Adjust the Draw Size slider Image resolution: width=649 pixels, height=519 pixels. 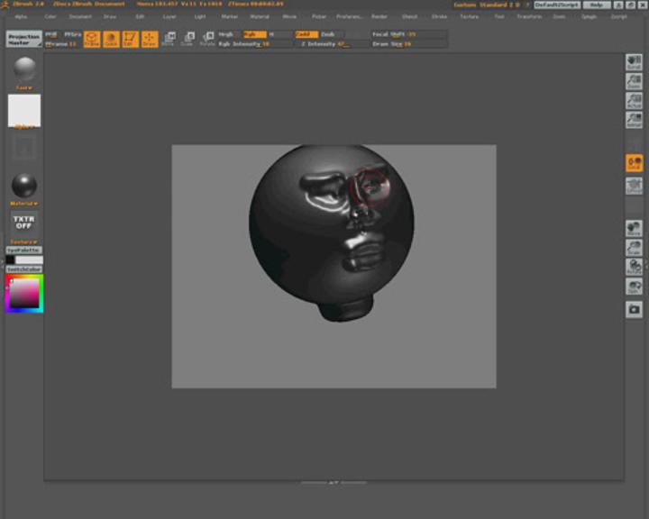[x=408, y=44]
